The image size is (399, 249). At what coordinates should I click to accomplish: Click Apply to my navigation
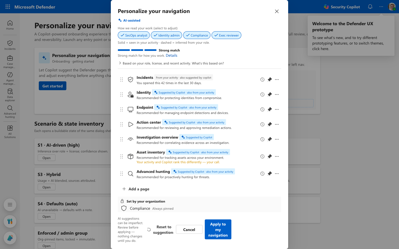point(218,229)
